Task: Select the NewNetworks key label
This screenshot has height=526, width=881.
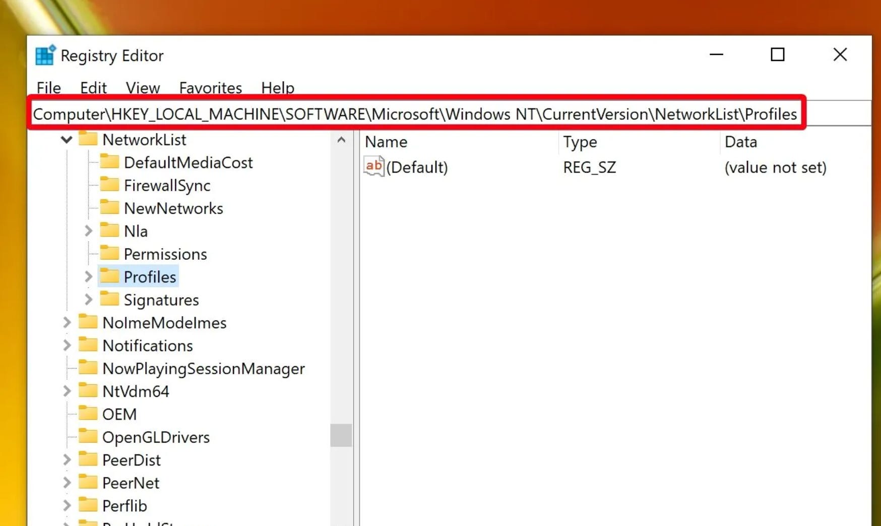Action: pyautogui.click(x=173, y=208)
